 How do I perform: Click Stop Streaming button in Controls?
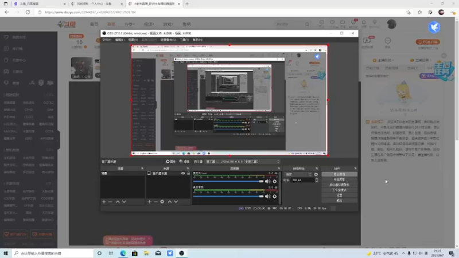point(339,174)
